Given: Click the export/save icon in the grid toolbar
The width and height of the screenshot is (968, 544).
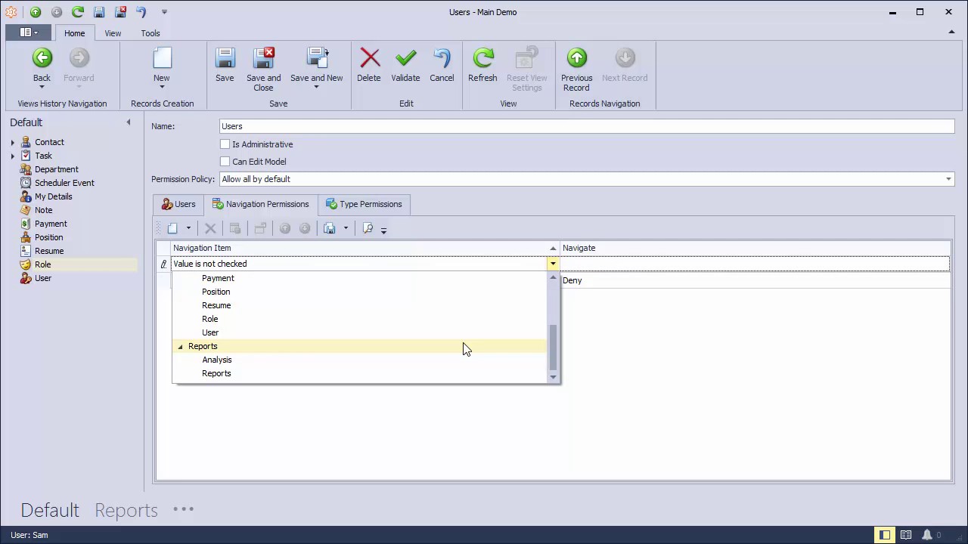Looking at the screenshot, I should [x=330, y=228].
